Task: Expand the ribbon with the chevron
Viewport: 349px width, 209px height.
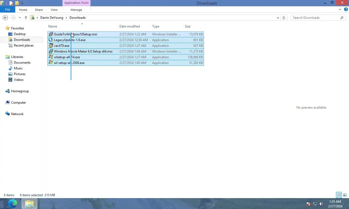Action: pos(340,10)
